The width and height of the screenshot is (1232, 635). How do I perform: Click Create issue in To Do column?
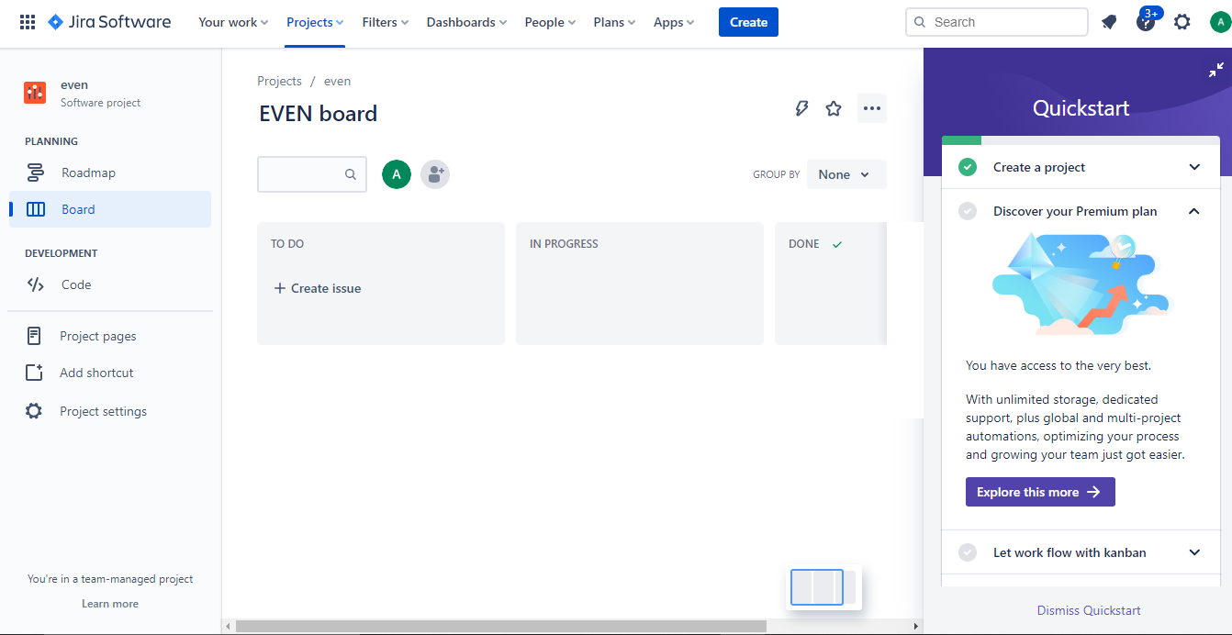317,288
